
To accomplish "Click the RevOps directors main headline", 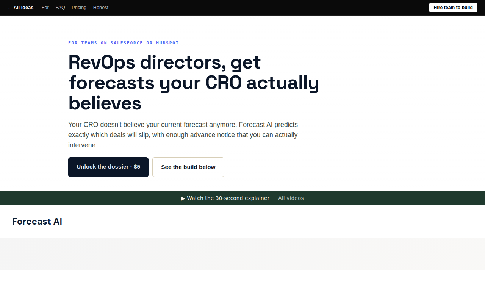I will point(194,83).
